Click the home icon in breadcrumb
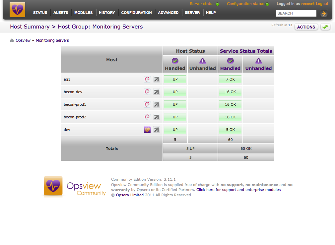335x245 pixels. (x=12, y=40)
